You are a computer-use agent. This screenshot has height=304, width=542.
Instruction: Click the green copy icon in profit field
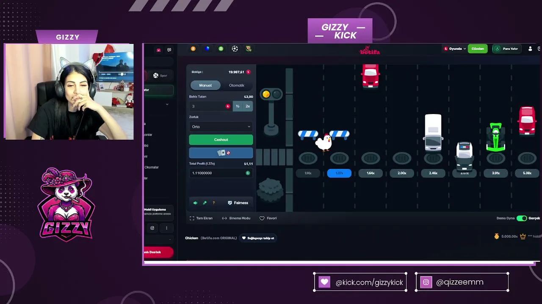point(248,173)
